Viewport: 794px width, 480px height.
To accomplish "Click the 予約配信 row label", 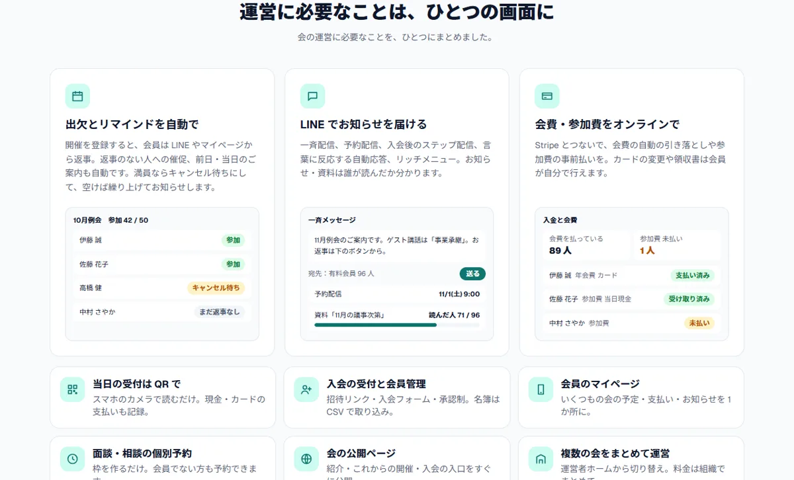I will (328, 294).
